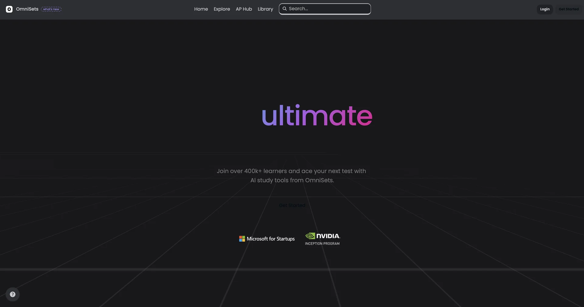Click the Login button
The height and width of the screenshot is (307, 584).
pyautogui.click(x=545, y=9)
